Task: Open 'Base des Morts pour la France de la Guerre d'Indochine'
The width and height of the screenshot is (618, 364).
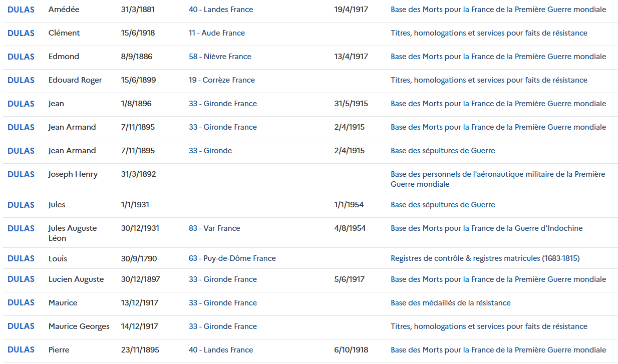Action: pyautogui.click(x=487, y=228)
